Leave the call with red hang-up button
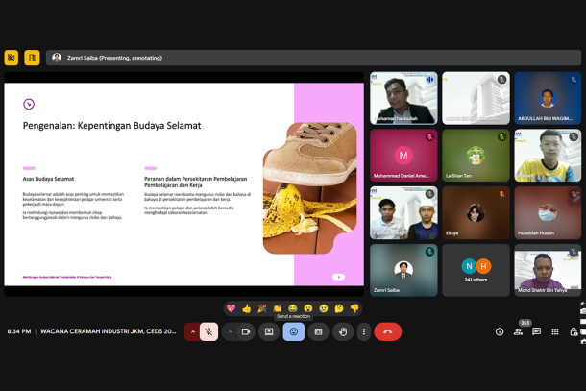 click(387, 331)
